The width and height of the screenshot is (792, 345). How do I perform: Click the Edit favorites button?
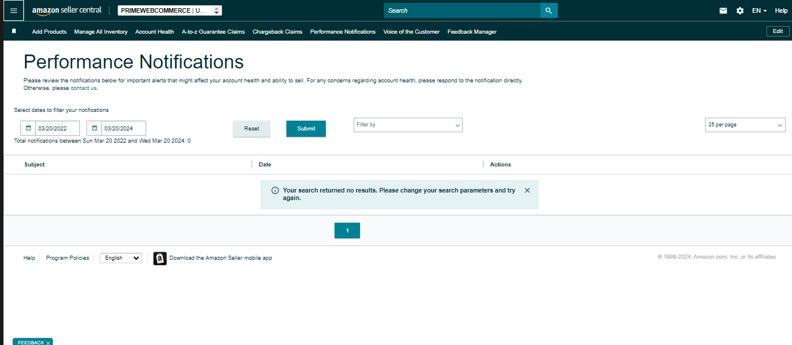coord(778,31)
